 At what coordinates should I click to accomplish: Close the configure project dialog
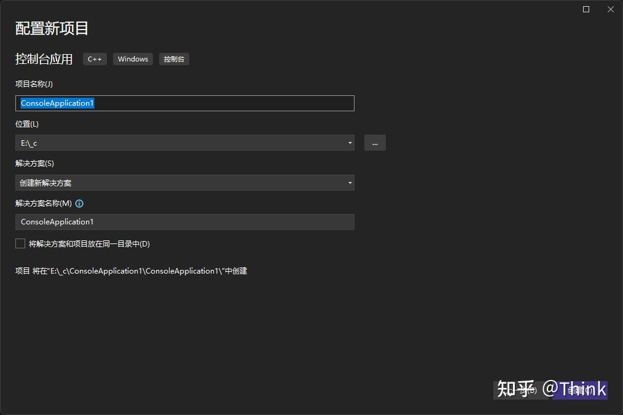tap(611, 9)
